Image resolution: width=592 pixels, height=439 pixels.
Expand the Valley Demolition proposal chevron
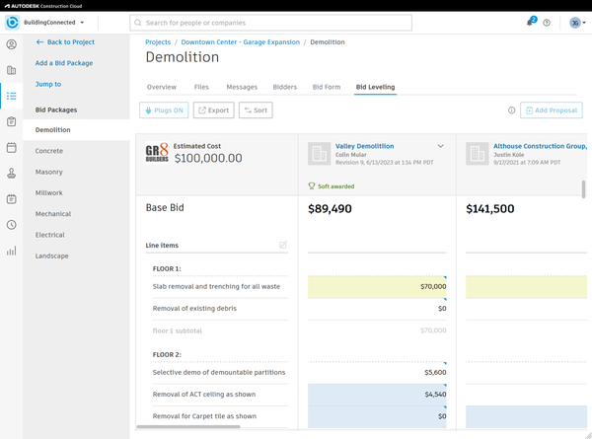click(x=440, y=146)
